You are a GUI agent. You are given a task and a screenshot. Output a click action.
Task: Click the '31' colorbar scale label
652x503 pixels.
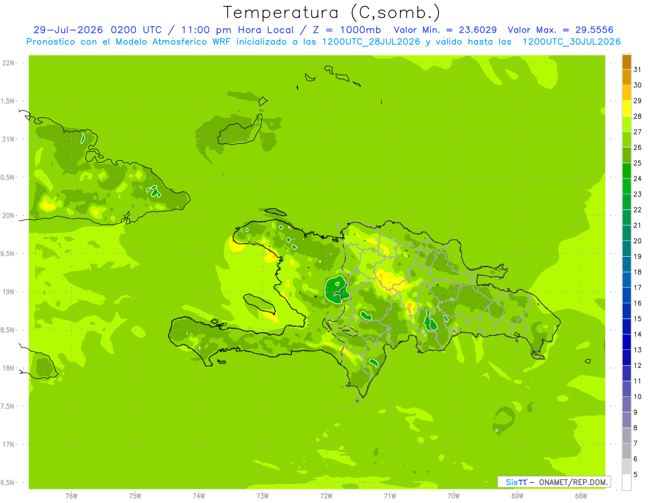[x=637, y=69]
